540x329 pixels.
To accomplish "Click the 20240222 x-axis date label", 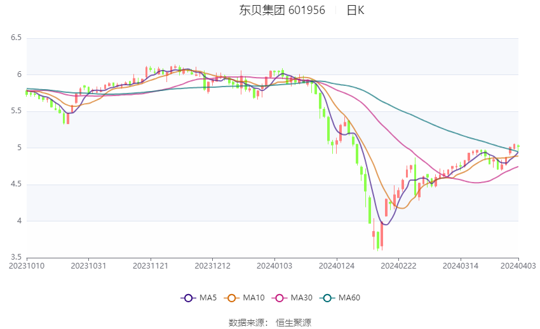I will (x=397, y=265).
